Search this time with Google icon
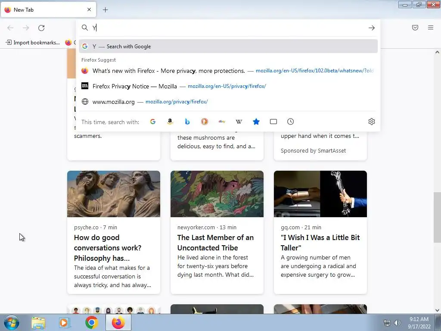Image resolution: width=441 pixels, height=331 pixels. click(x=153, y=122)
